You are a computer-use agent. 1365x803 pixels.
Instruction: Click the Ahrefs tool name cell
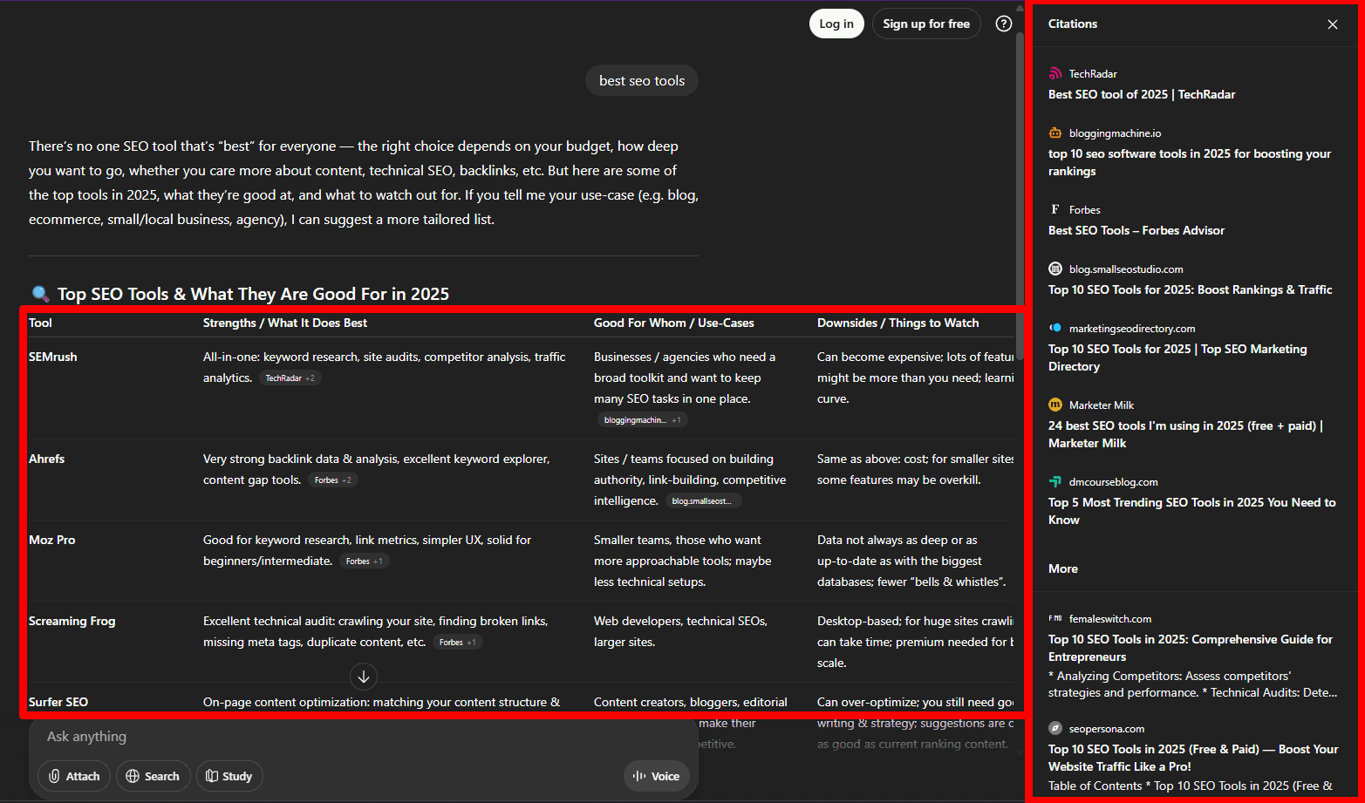47,459
